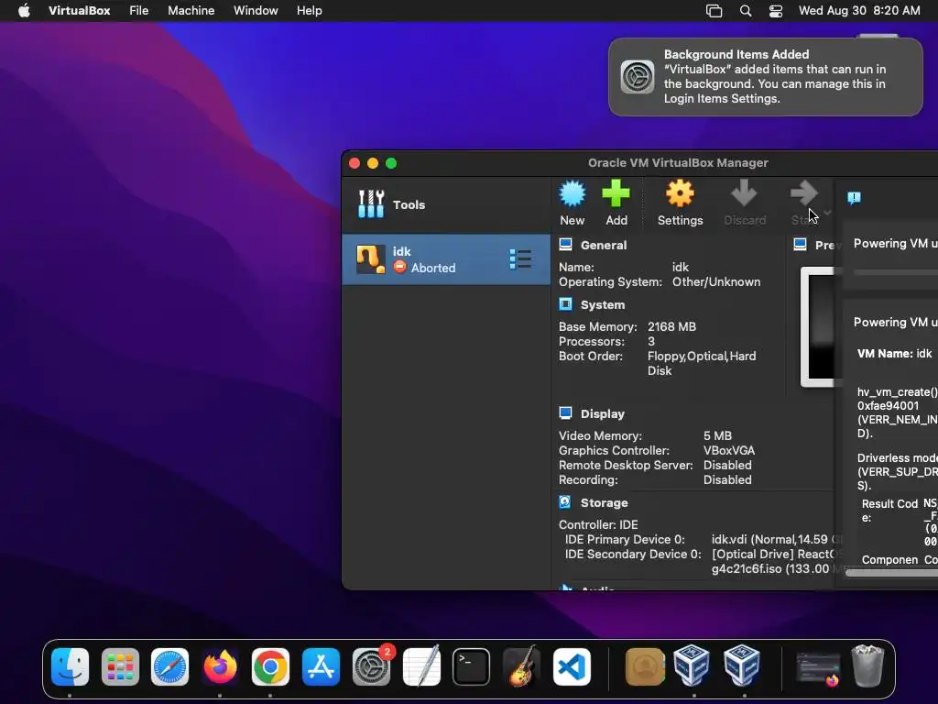The height and width of the screenshot is (704, 938).
Task: Open App Store from the Dock
Action: click(321, 667)
